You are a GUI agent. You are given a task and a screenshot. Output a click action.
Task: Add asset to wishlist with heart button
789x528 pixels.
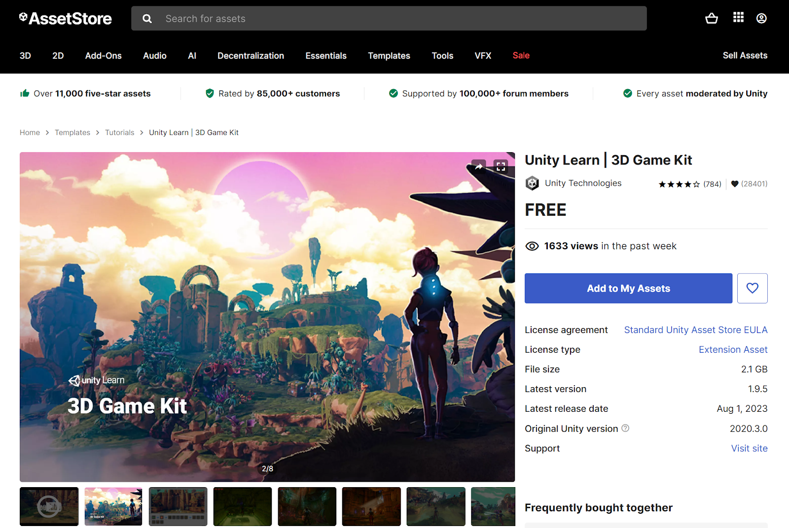tap(752, 288)
